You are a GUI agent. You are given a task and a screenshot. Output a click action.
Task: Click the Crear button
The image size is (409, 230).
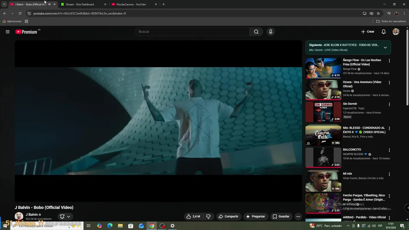coord(368,32)
